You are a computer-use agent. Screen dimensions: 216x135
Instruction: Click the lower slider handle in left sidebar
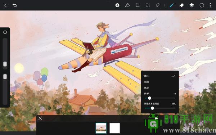tap(5, 77)
